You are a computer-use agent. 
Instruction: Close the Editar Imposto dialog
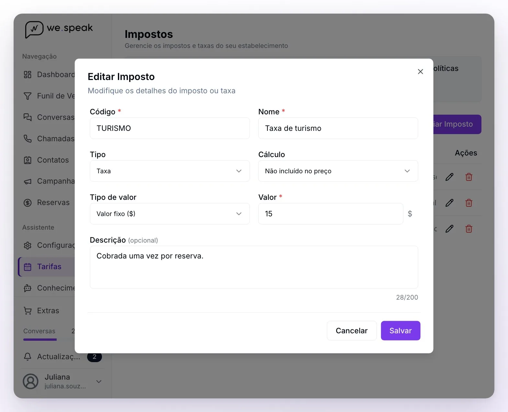coord(420,72)
